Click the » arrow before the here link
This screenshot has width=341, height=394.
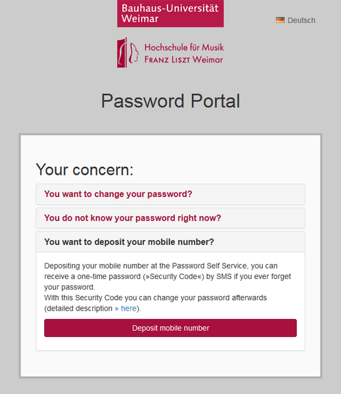117,309
